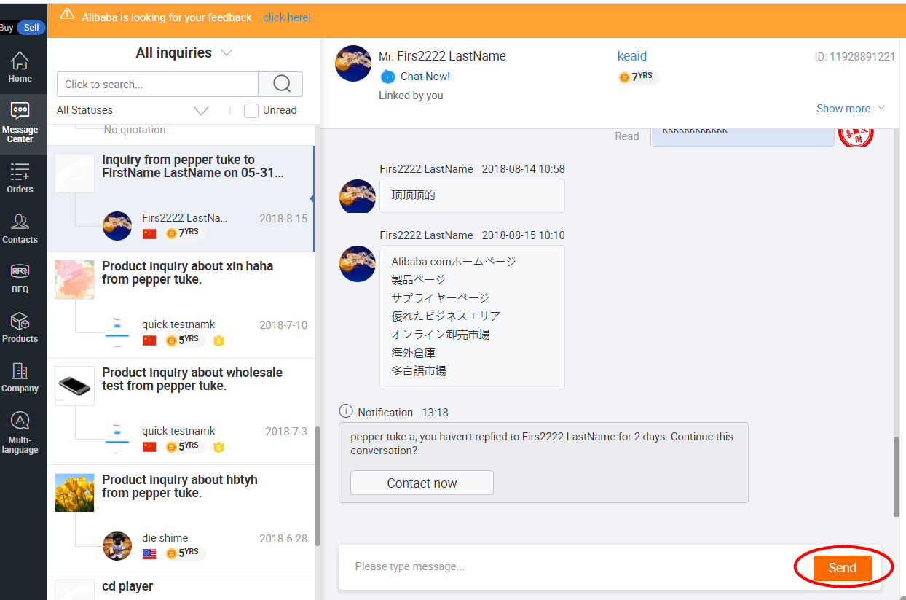Open Contacts in sidebar
Viewport: 906px width, 600px height.
pos(20,229)
